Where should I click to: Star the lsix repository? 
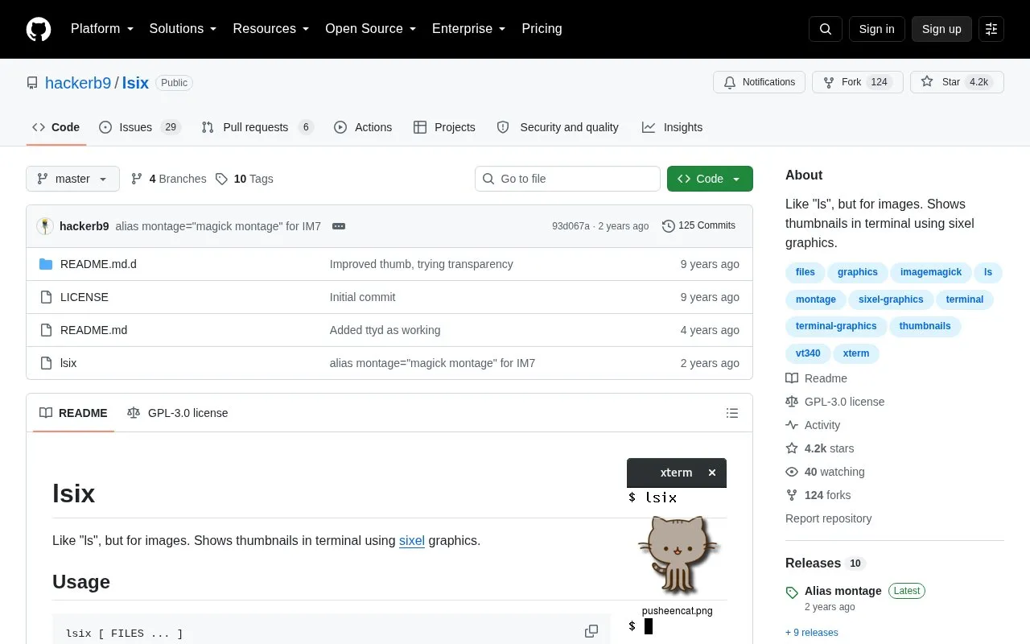coord(957,82)
